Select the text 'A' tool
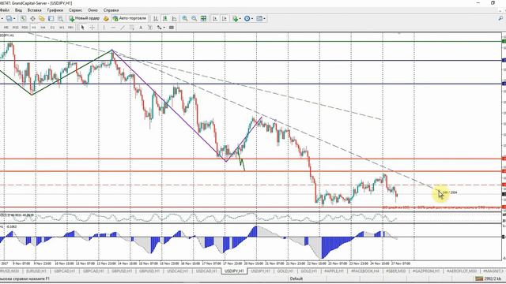 [141, 28]
